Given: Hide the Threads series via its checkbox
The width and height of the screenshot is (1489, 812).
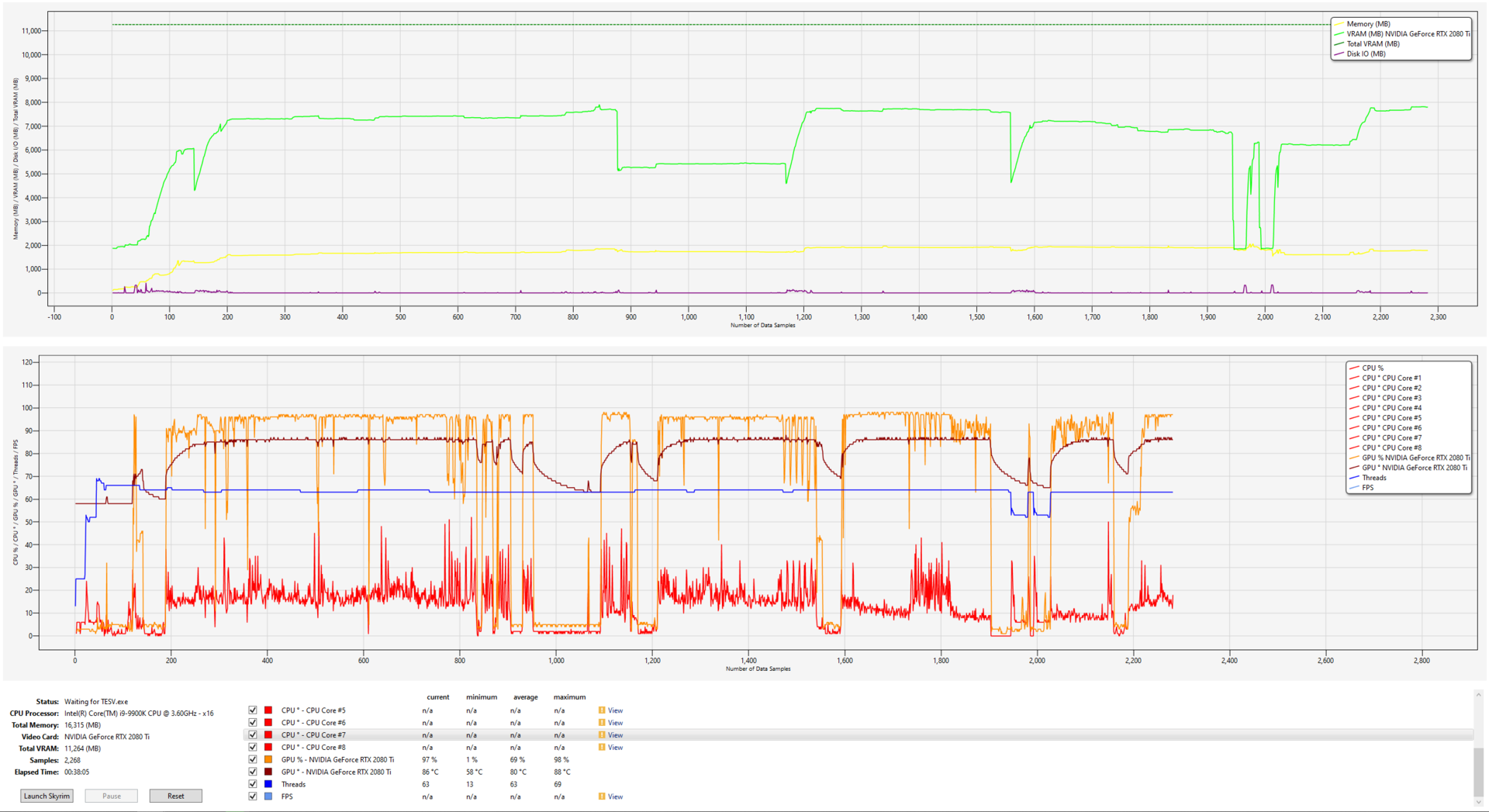Looking at the screenshot, I should pos(253,784).
